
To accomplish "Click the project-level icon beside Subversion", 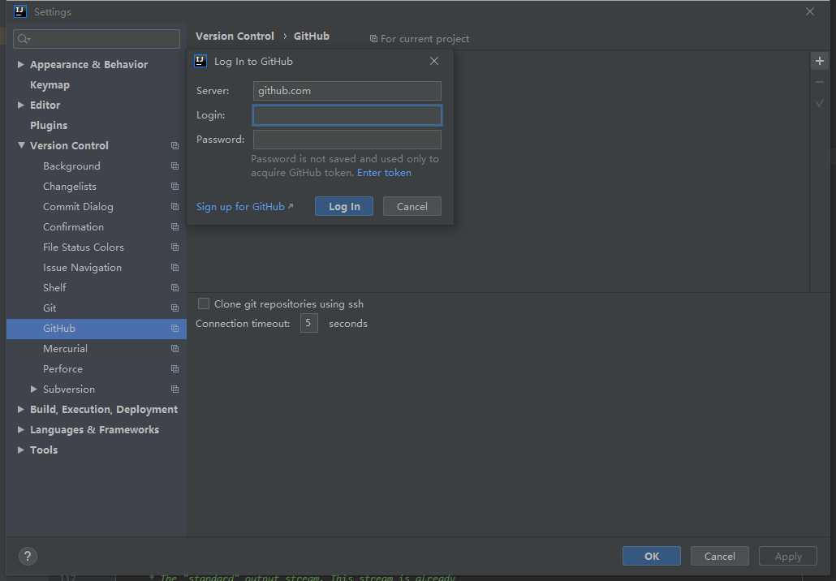I will (175, 389).
